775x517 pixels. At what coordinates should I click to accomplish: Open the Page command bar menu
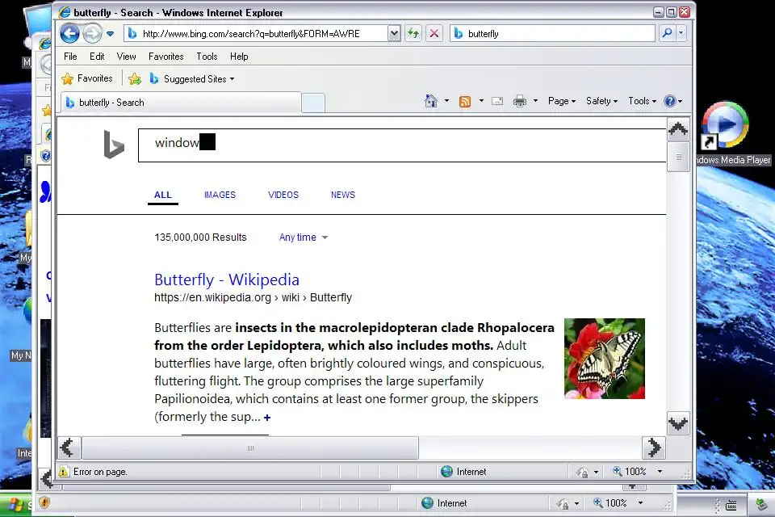[562, 101]
